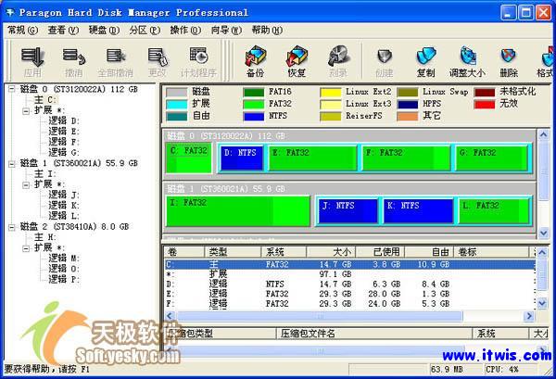
Task: Open the 操作(O) menu
Action: pyautogui.click(x=185, y=31)
